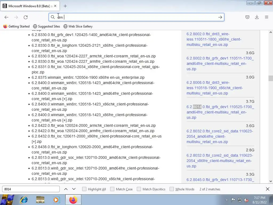Viewport: 273px width, 205px height.
Task: Click the forward navigation arrow
Action: click(16, 17)
